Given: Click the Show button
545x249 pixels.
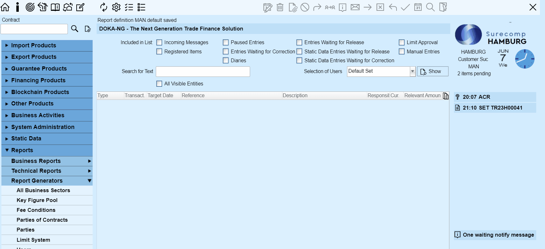Looking at the screenshot, I should [432, 71].
